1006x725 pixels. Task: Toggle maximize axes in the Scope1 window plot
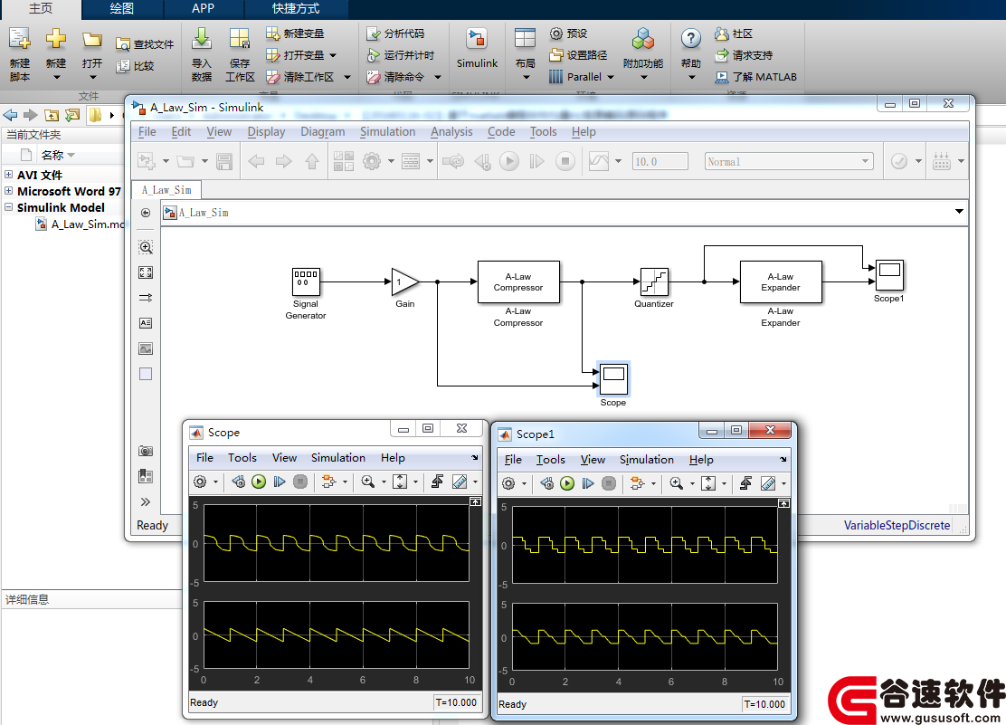coord(784,503)
